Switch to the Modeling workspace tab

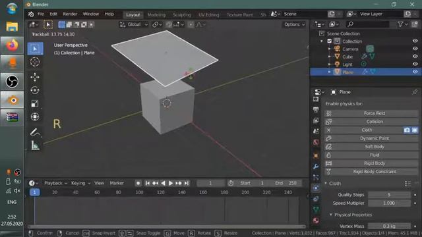[x=156, y=14]
